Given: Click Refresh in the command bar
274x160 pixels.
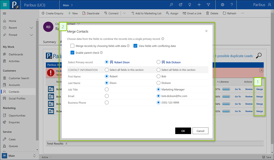Looking at the screenshot, I should (230, 13).
